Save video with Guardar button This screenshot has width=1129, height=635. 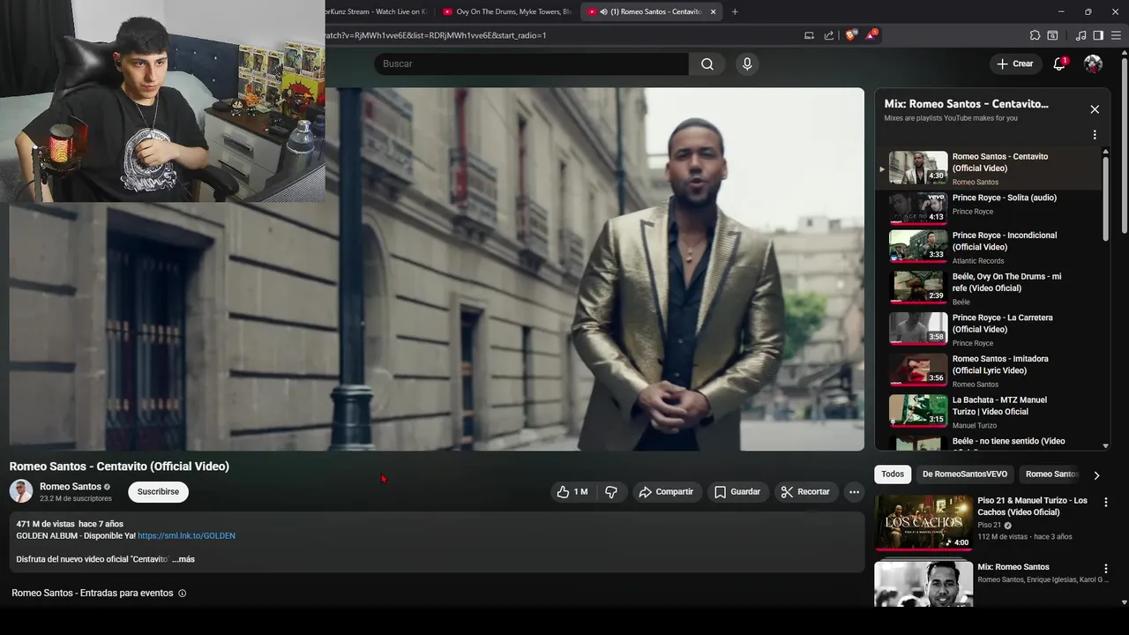[737, 491]
